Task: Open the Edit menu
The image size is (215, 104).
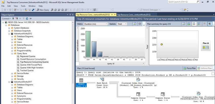Action: [x=9, y=6]
